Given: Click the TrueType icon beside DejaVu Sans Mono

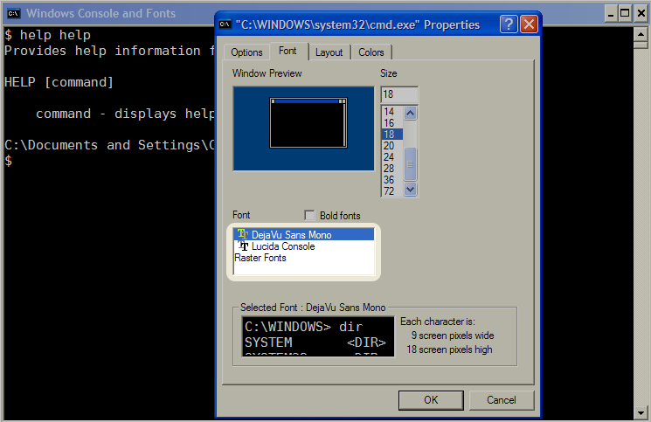Looking at the screenshot, I should 243,234.
